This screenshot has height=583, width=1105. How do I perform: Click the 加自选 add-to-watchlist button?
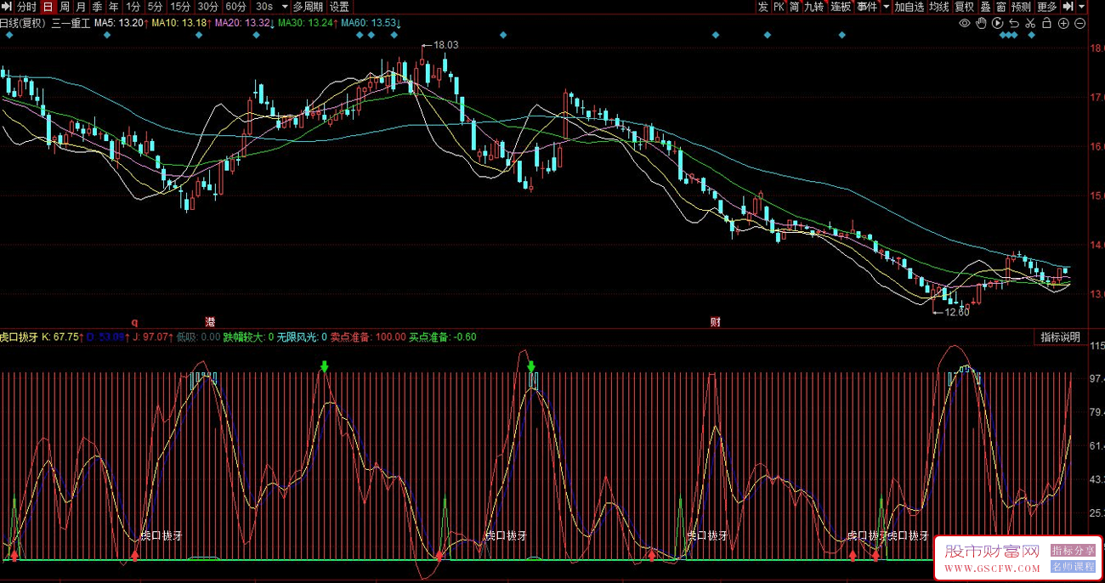pos(909,7)
